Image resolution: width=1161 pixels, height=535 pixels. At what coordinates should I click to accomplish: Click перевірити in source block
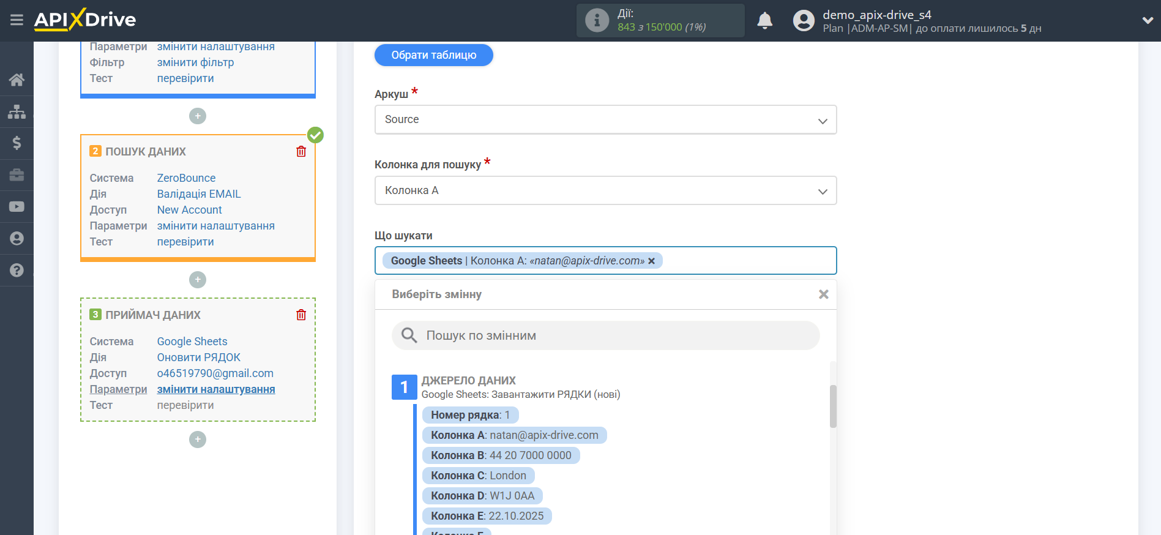click(x=185, y=78)
